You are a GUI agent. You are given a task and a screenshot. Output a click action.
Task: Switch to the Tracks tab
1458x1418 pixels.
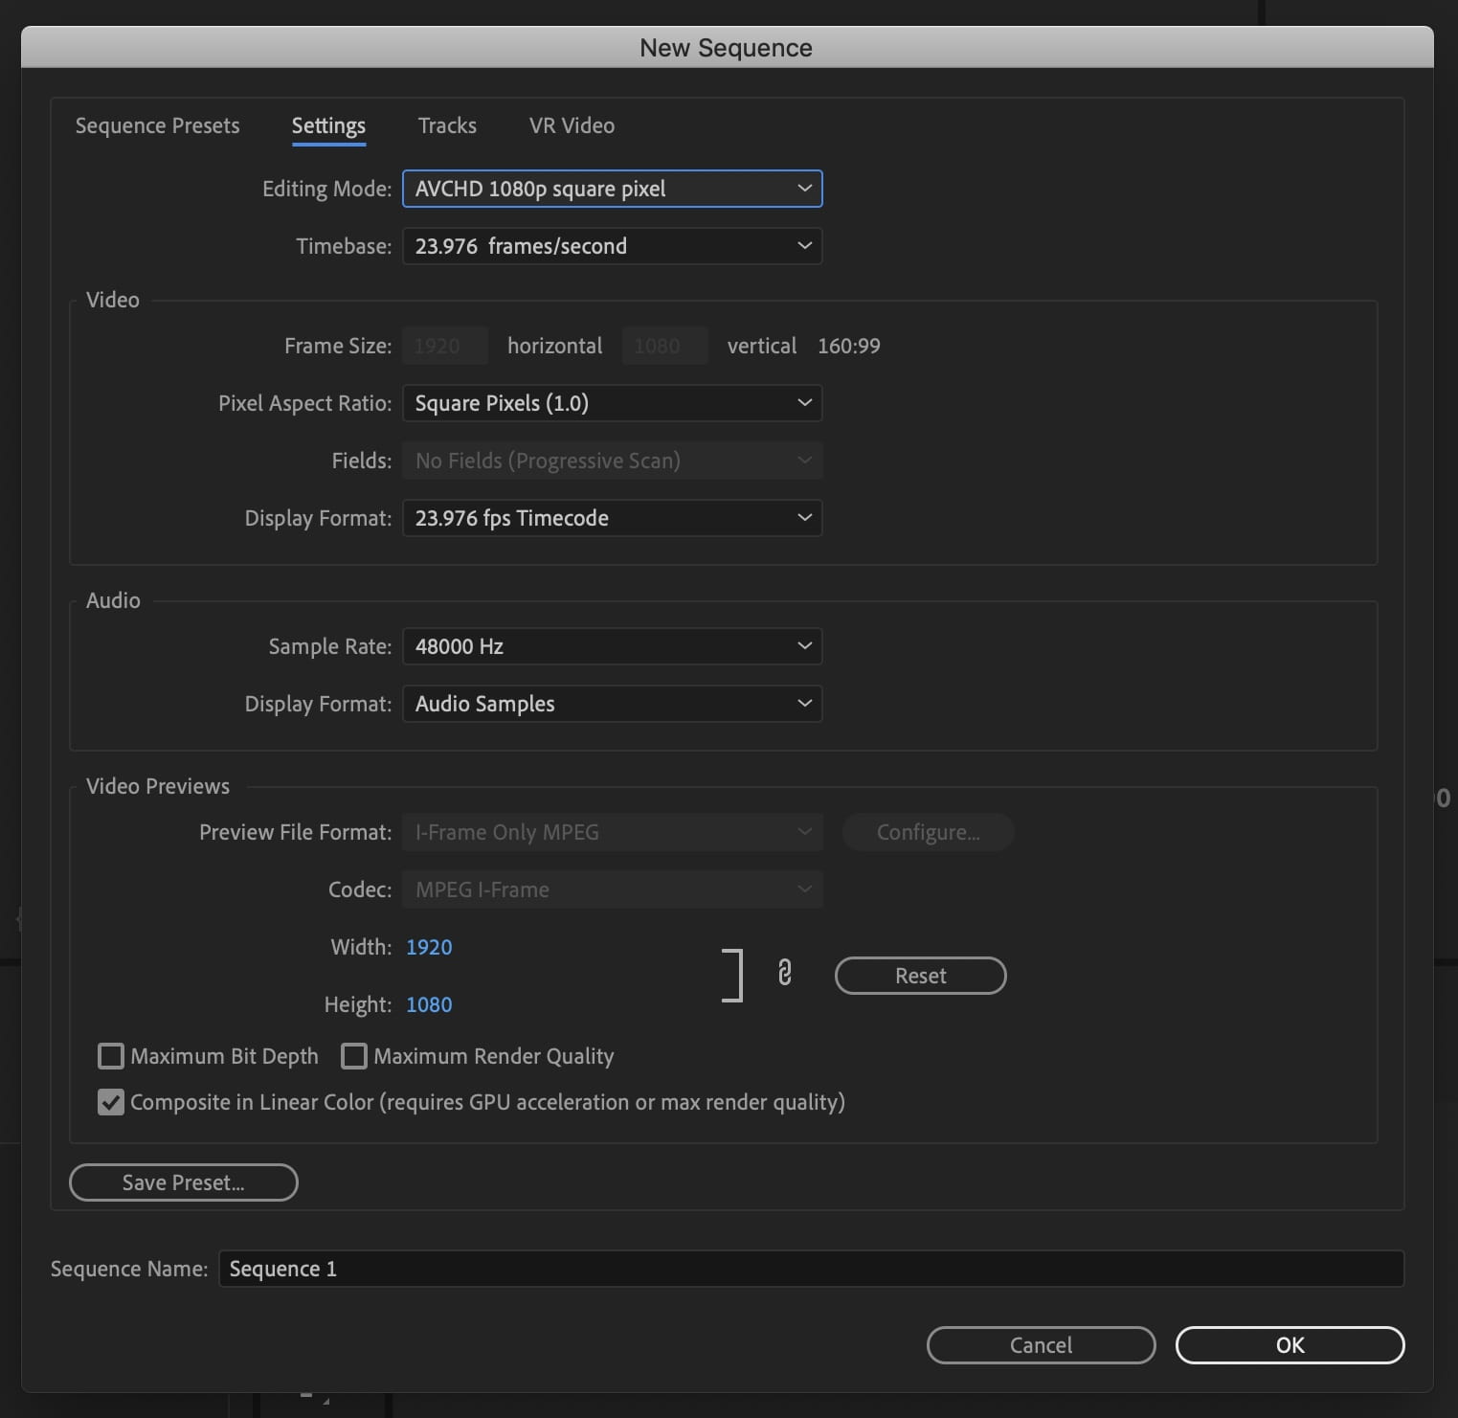(446, 125)
